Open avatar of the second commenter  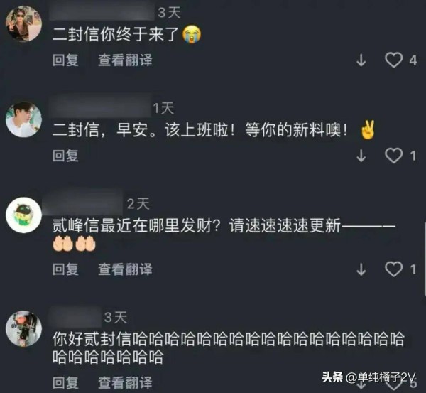[23, 119]
